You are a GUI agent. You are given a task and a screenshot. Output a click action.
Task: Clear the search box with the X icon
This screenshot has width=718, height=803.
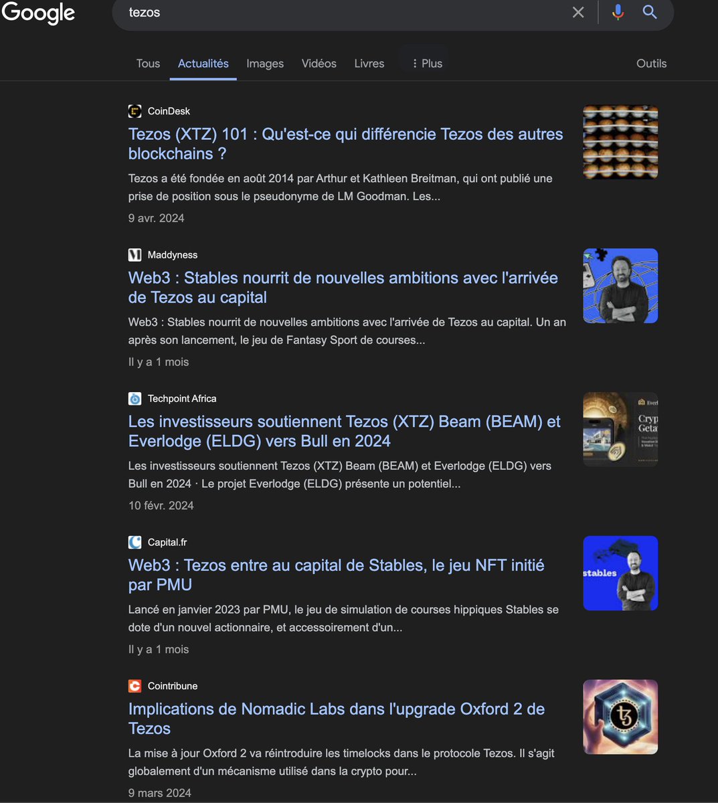(578, 12)
